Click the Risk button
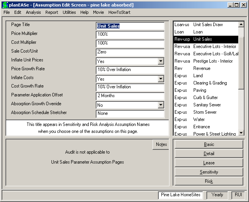249x202 pixels. tap(209, 181)
